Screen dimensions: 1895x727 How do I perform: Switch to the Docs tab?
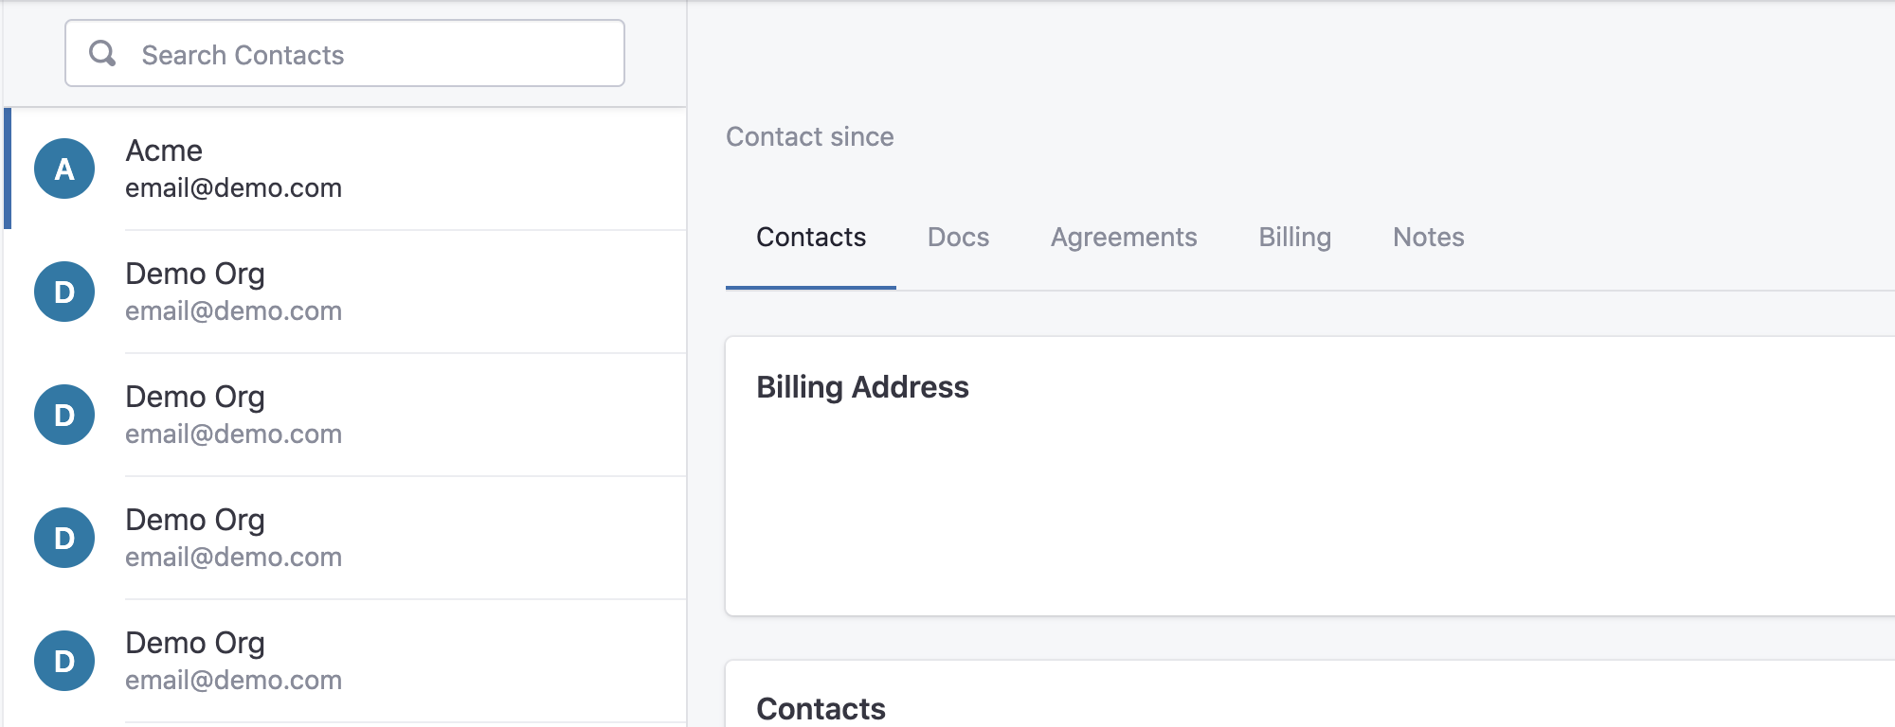[958, 237]
